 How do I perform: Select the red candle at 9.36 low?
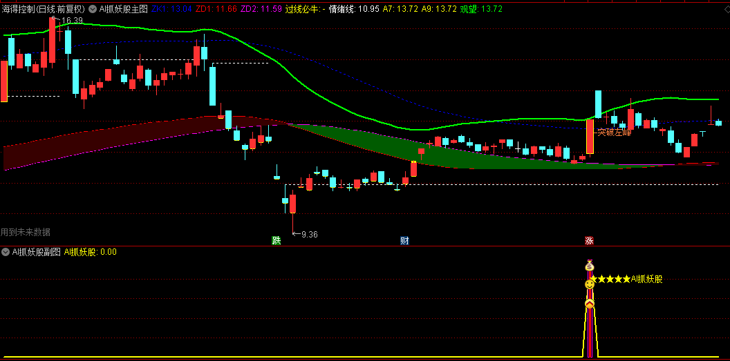click(x=293, y=204)
